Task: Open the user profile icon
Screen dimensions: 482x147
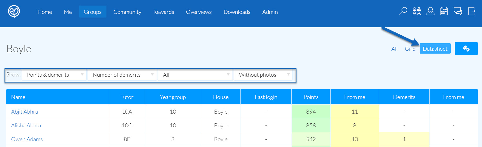Action: (430, 11)
